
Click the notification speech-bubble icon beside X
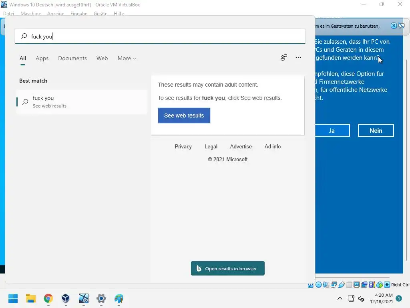pos(401,26)
